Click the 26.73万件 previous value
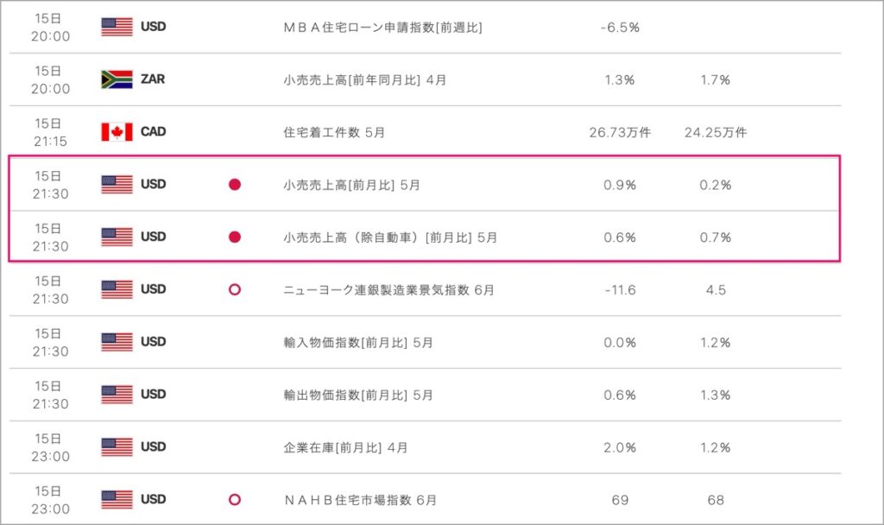Image resolution: width=884 pixels, height=525 pixels. click(620, 132)
